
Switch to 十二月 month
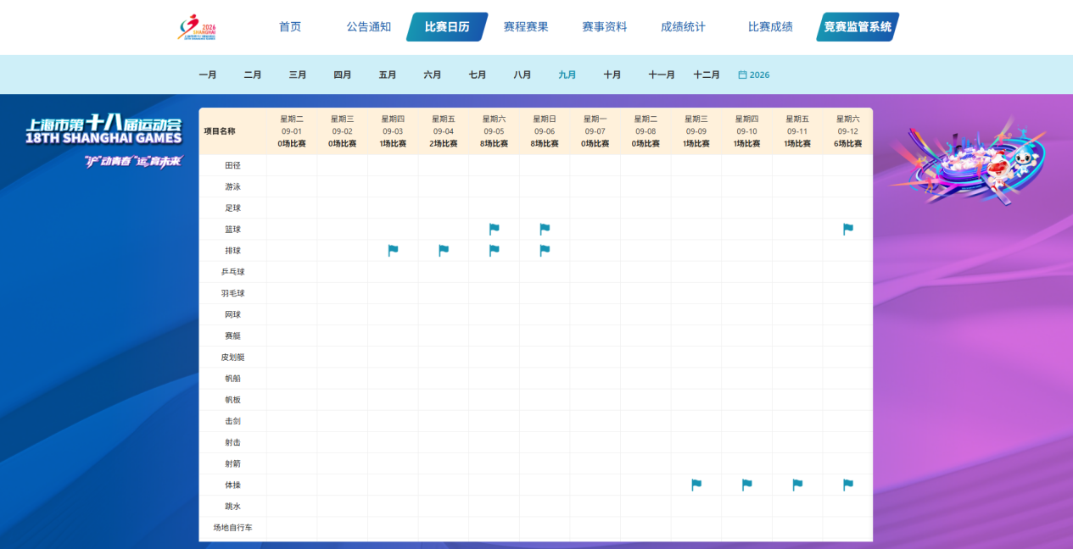707,75
